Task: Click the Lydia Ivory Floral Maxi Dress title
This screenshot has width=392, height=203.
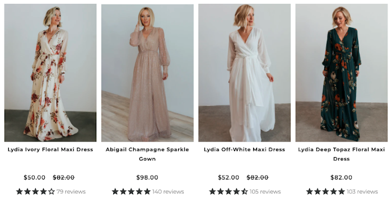Action: pos(50,149)
